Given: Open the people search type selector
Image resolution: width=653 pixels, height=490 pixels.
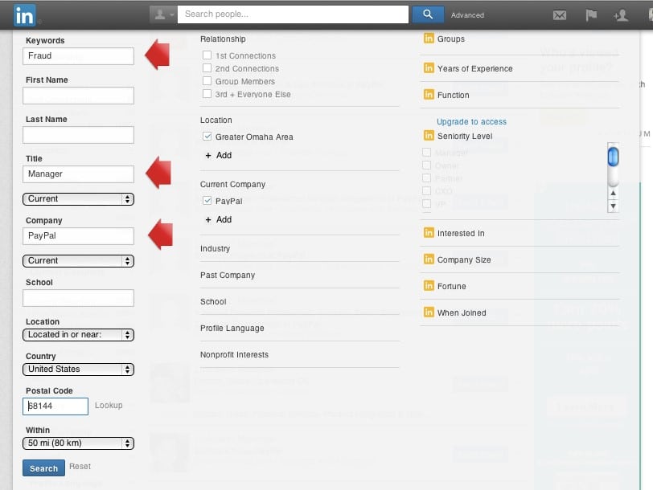Looking at the screenshot, I should pos(163,14).
